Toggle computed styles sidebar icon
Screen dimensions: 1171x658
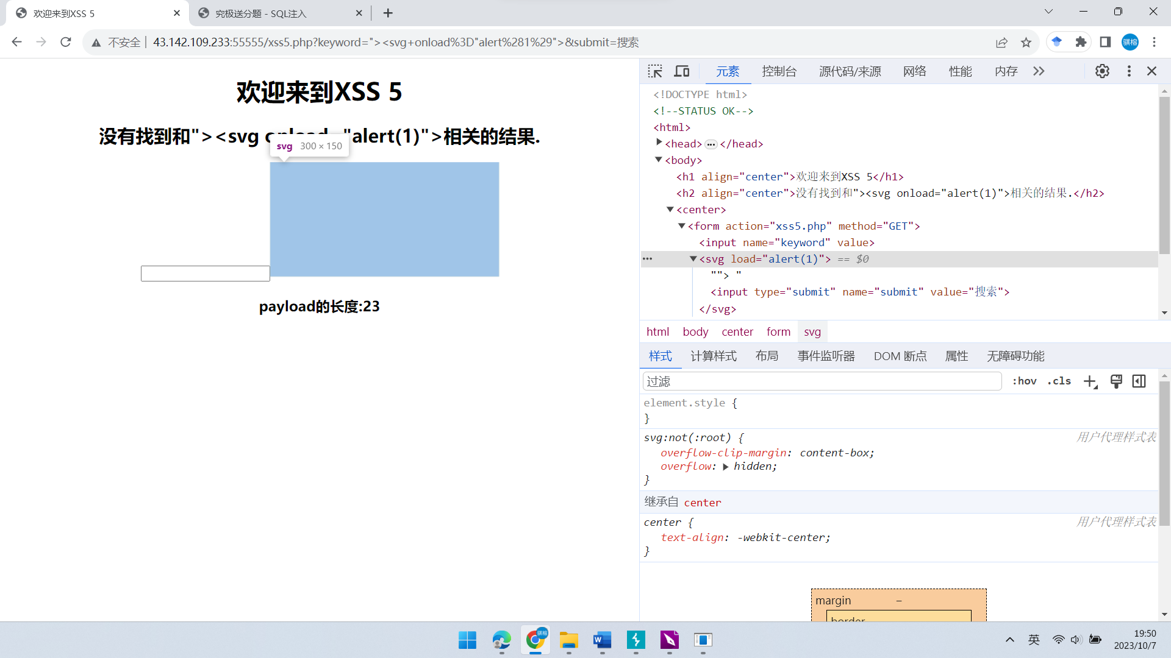[1139, 381]
